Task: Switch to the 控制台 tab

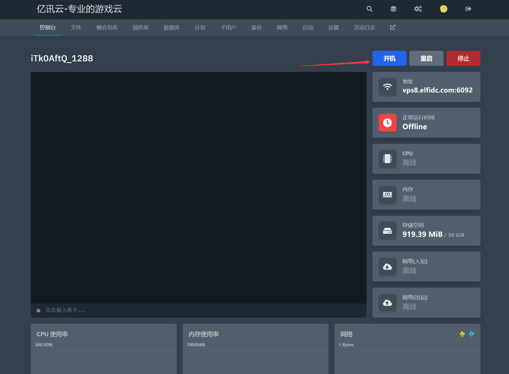Action: (48, 27)
